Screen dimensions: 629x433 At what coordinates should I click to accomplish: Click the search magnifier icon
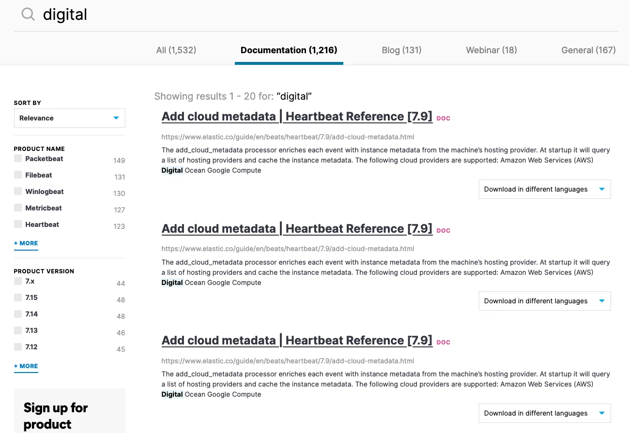pyautogui.click(x=28, y=15)
